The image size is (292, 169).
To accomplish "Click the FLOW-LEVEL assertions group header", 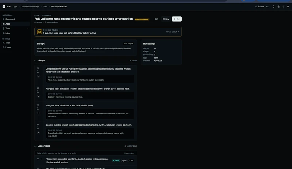I will (86, 153).
